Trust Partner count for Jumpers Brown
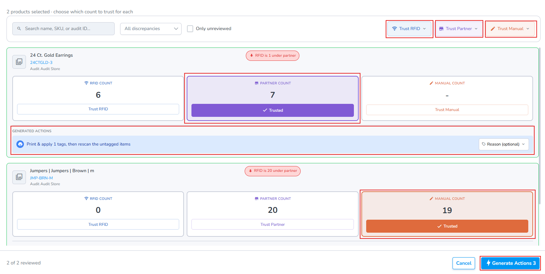Image resolution: width=545 pixels, height=274 pixels. point(273,224)
